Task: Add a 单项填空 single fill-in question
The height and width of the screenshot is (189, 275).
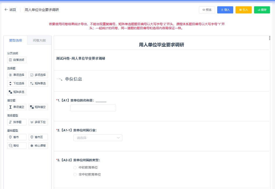Action: pyautogui.click(x=17, y=107)
